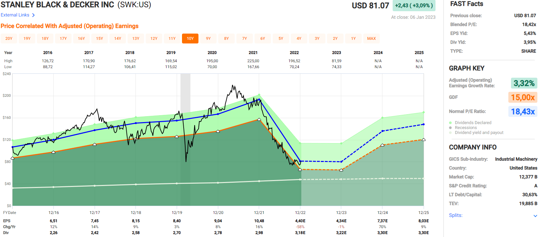Click the Blended P/E value 18,42x
Viewport: 541px width, 237px height.
click(x=529, y=24)
